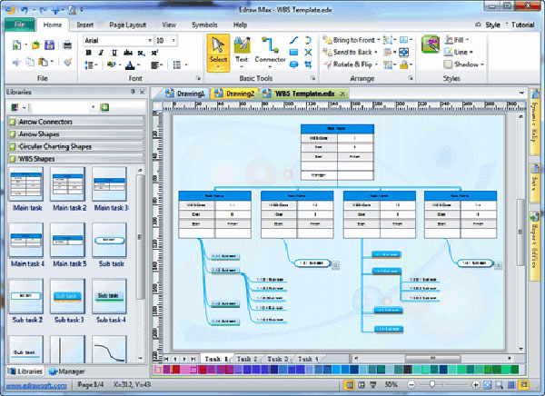Open Bring to Front dropdown arrow
Screen dimensions: 545x396
click(378, 40)
